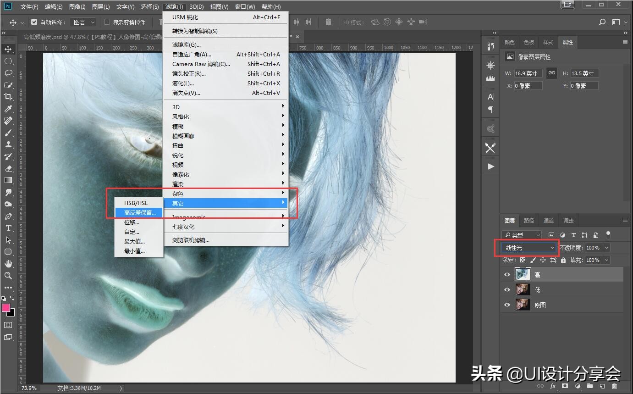Select the Clone Stamp tool
Viewport: 633px width, 394px height.
point(8,144)
